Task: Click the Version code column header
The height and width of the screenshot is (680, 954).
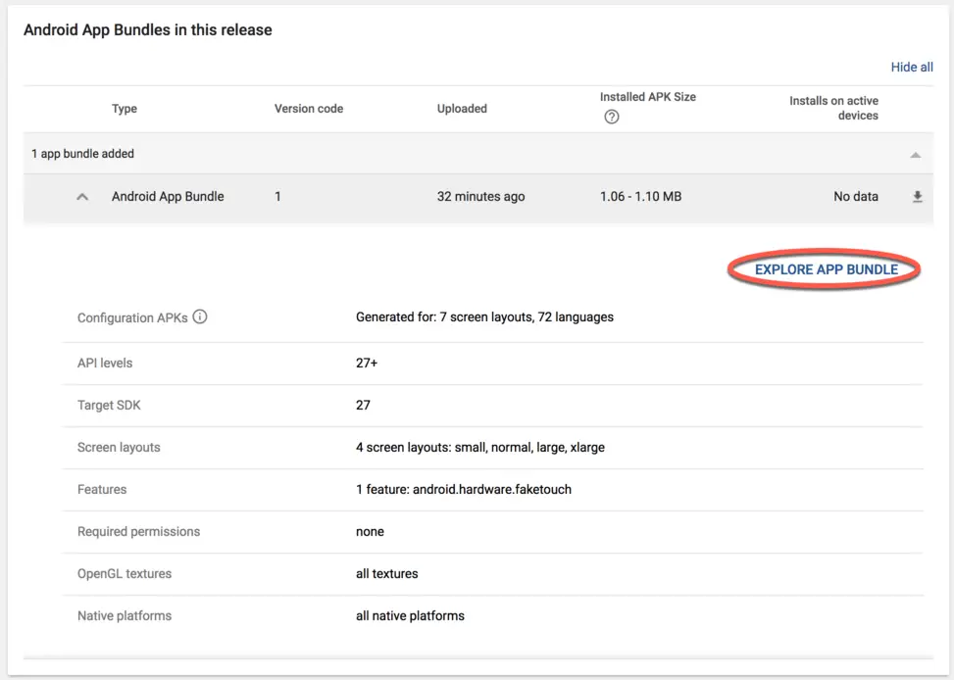Action: pyautogui.click(x=309, y=109)
